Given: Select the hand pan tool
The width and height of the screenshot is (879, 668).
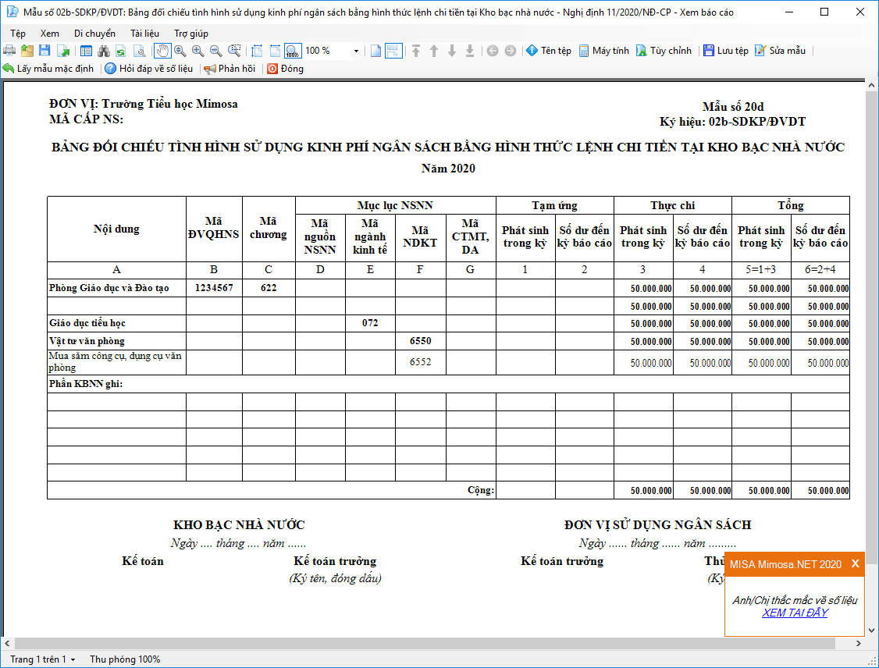Looking at the screenshot, I should click(162, 51).
